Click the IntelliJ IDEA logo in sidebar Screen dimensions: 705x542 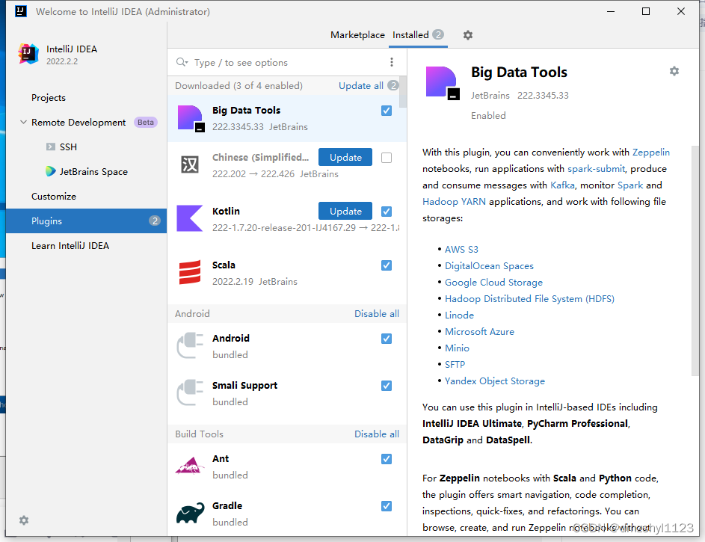click(28, 54)
